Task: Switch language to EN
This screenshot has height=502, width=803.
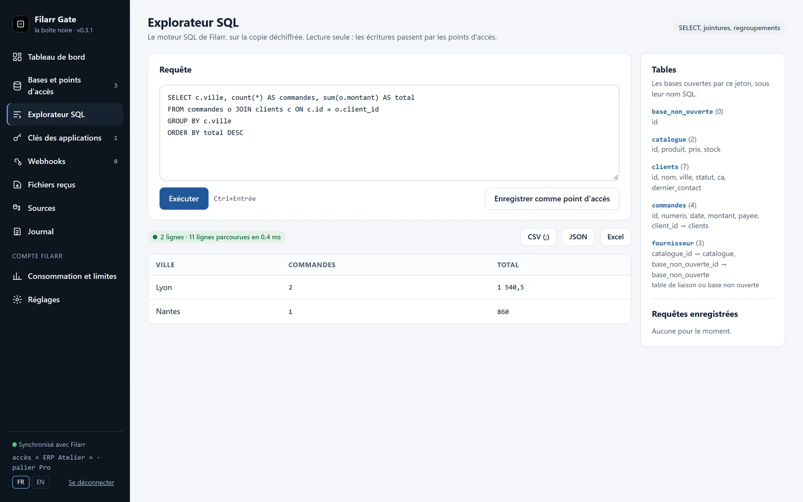Action: [x=41, y=482]
